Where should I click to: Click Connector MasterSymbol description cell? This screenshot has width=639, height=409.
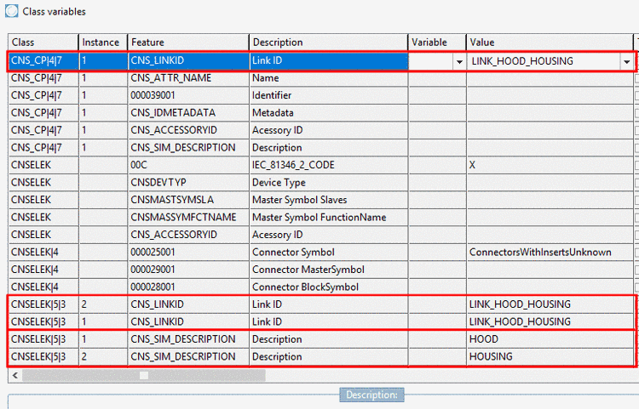329,270
